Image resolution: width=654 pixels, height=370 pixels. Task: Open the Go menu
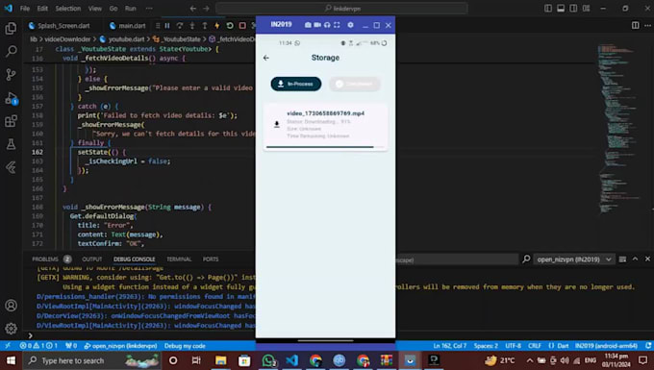[113, 9]
